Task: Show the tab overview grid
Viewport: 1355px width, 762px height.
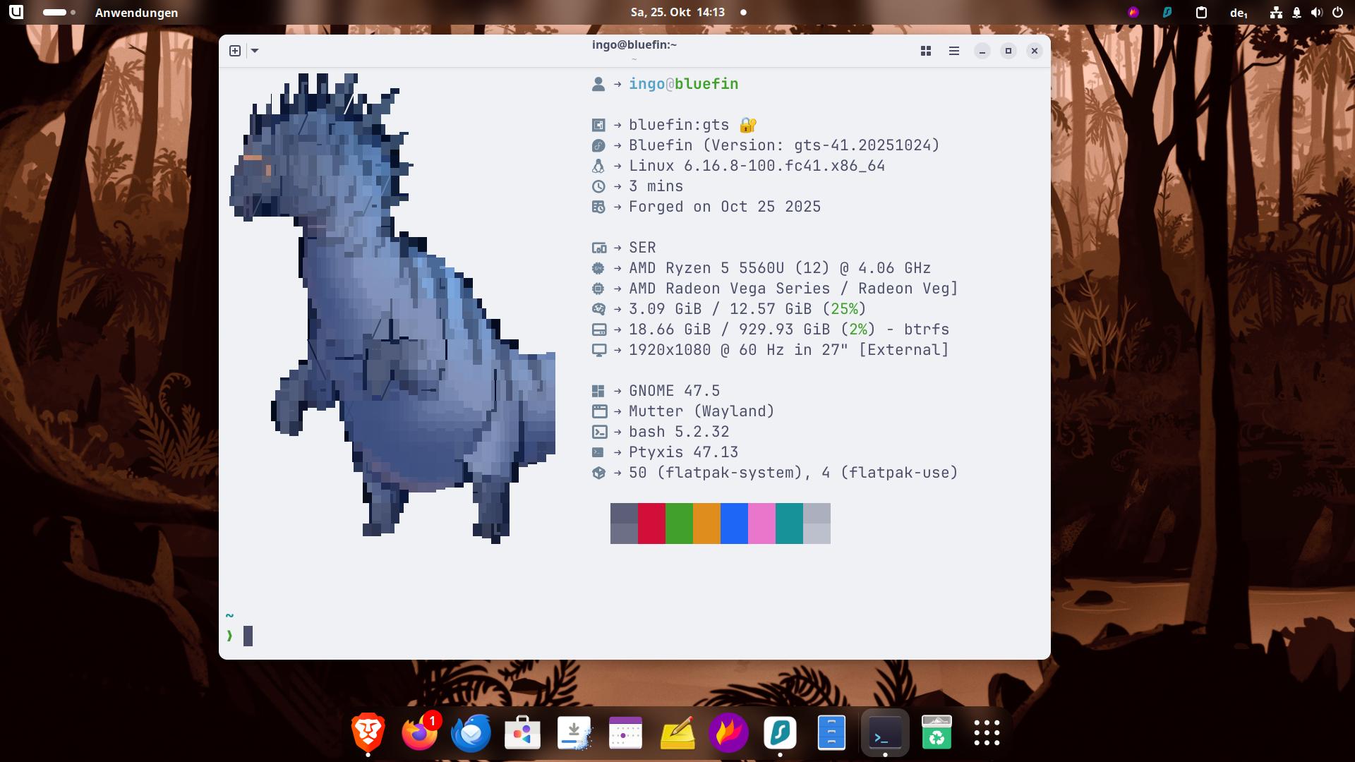Action: [x=926, y=51]
